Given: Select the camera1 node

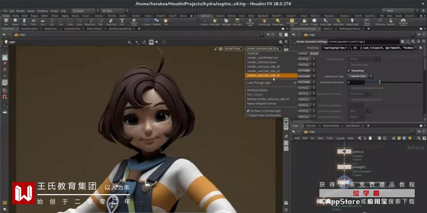Looking at the screenshot, I should tap(344, 151).
